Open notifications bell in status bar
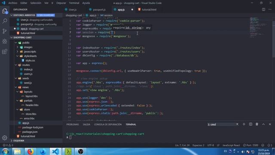The height and width of the screenshot is (155, 275). [270, 146]
